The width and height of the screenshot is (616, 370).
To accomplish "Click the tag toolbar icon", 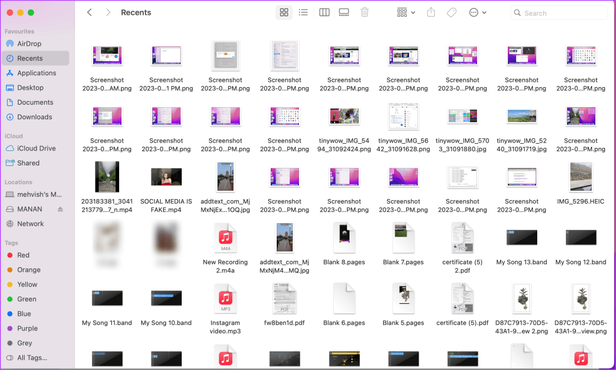I will 452,13.
